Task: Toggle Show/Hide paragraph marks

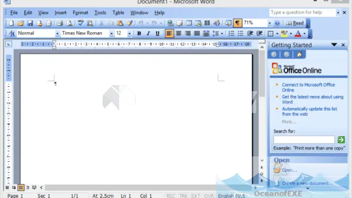Action: point(238,23)
